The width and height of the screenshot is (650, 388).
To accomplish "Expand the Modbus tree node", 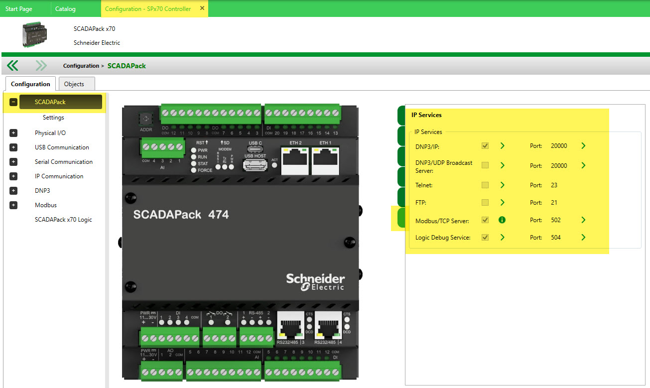I will tap(13, 205).
